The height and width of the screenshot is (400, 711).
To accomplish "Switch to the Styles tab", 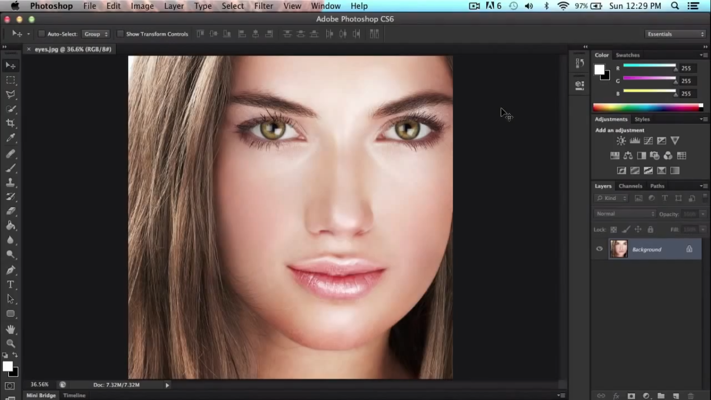I will [x=642, y=119].
